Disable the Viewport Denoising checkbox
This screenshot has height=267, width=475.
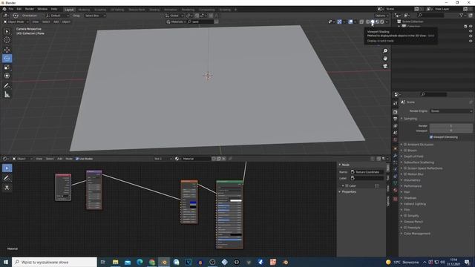431,137
